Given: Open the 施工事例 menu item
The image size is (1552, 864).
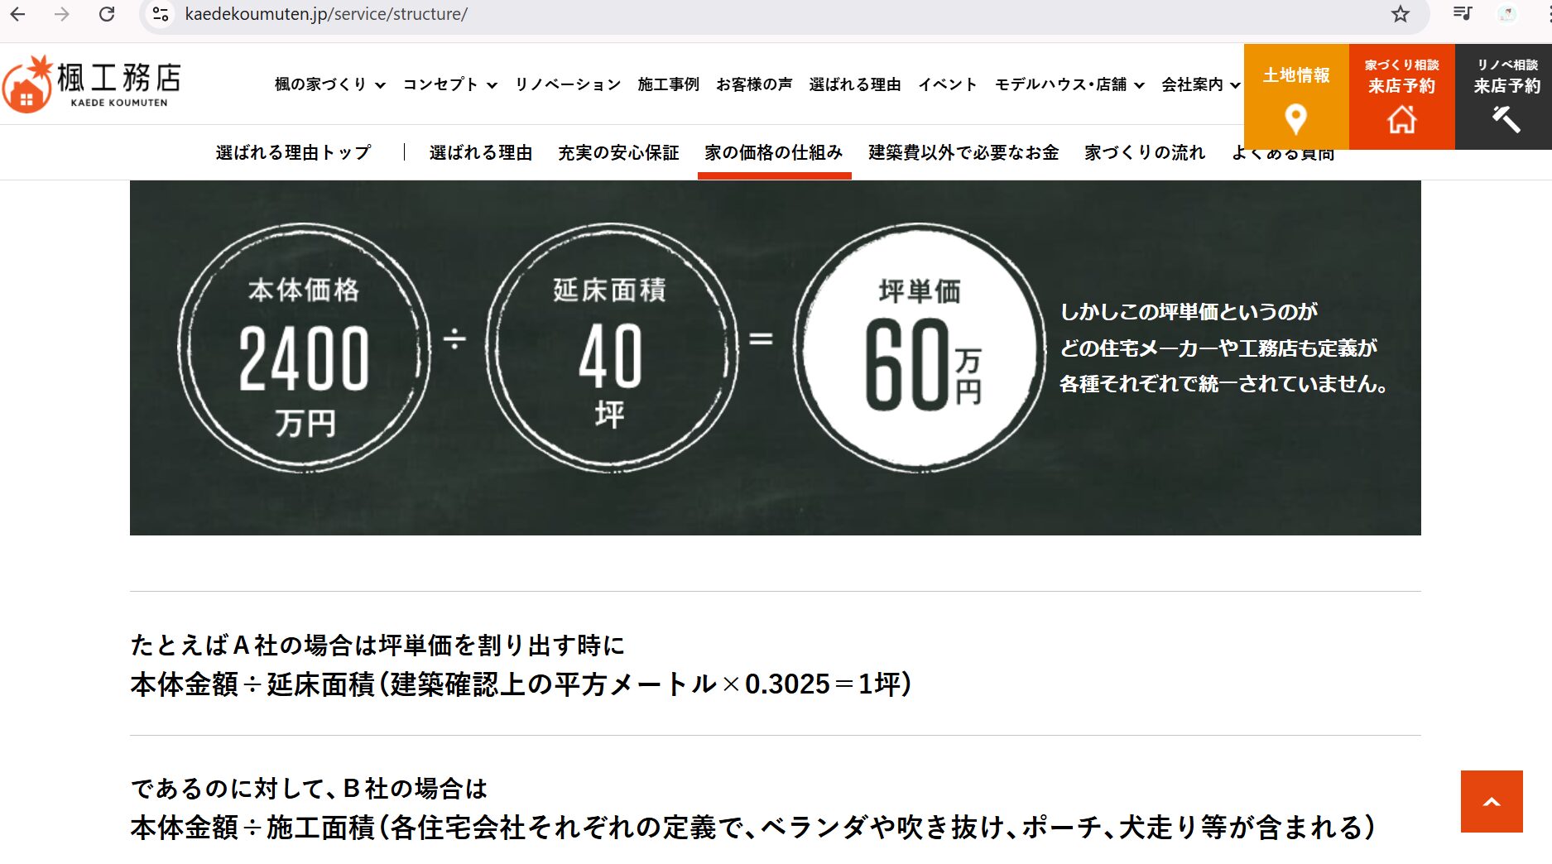Looking at the screenshot, I should pyautogui.click(x=668, y=84).
